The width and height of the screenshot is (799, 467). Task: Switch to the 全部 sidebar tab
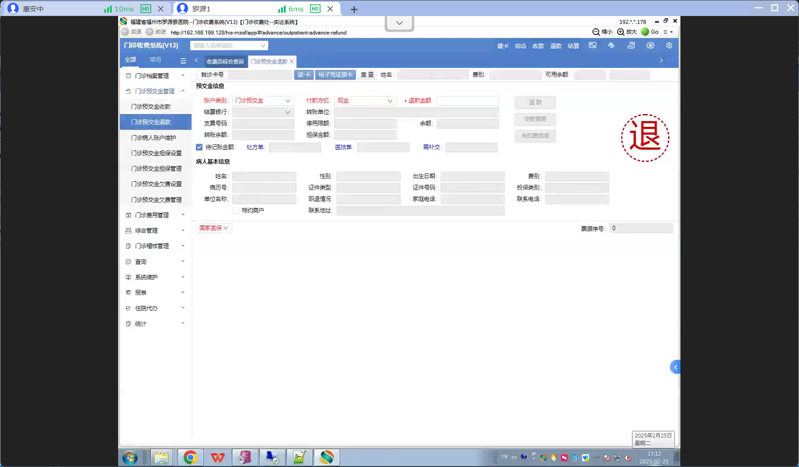(130, 60)
